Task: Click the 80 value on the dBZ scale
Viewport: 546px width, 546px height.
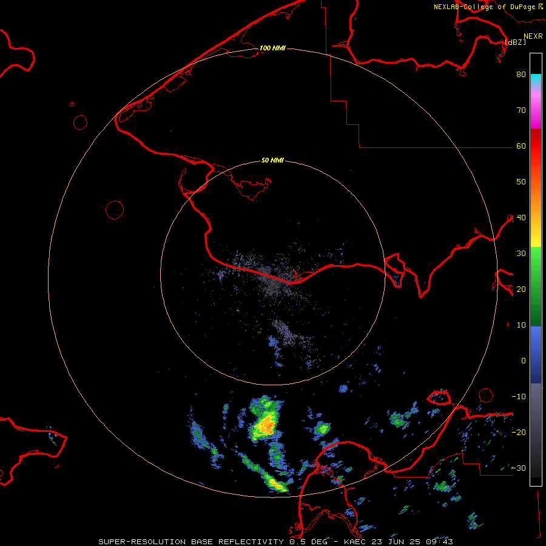Action: [x=521, y=74]
